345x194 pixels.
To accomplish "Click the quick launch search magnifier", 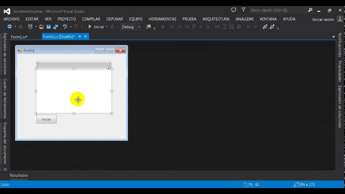I will [310, 10].
